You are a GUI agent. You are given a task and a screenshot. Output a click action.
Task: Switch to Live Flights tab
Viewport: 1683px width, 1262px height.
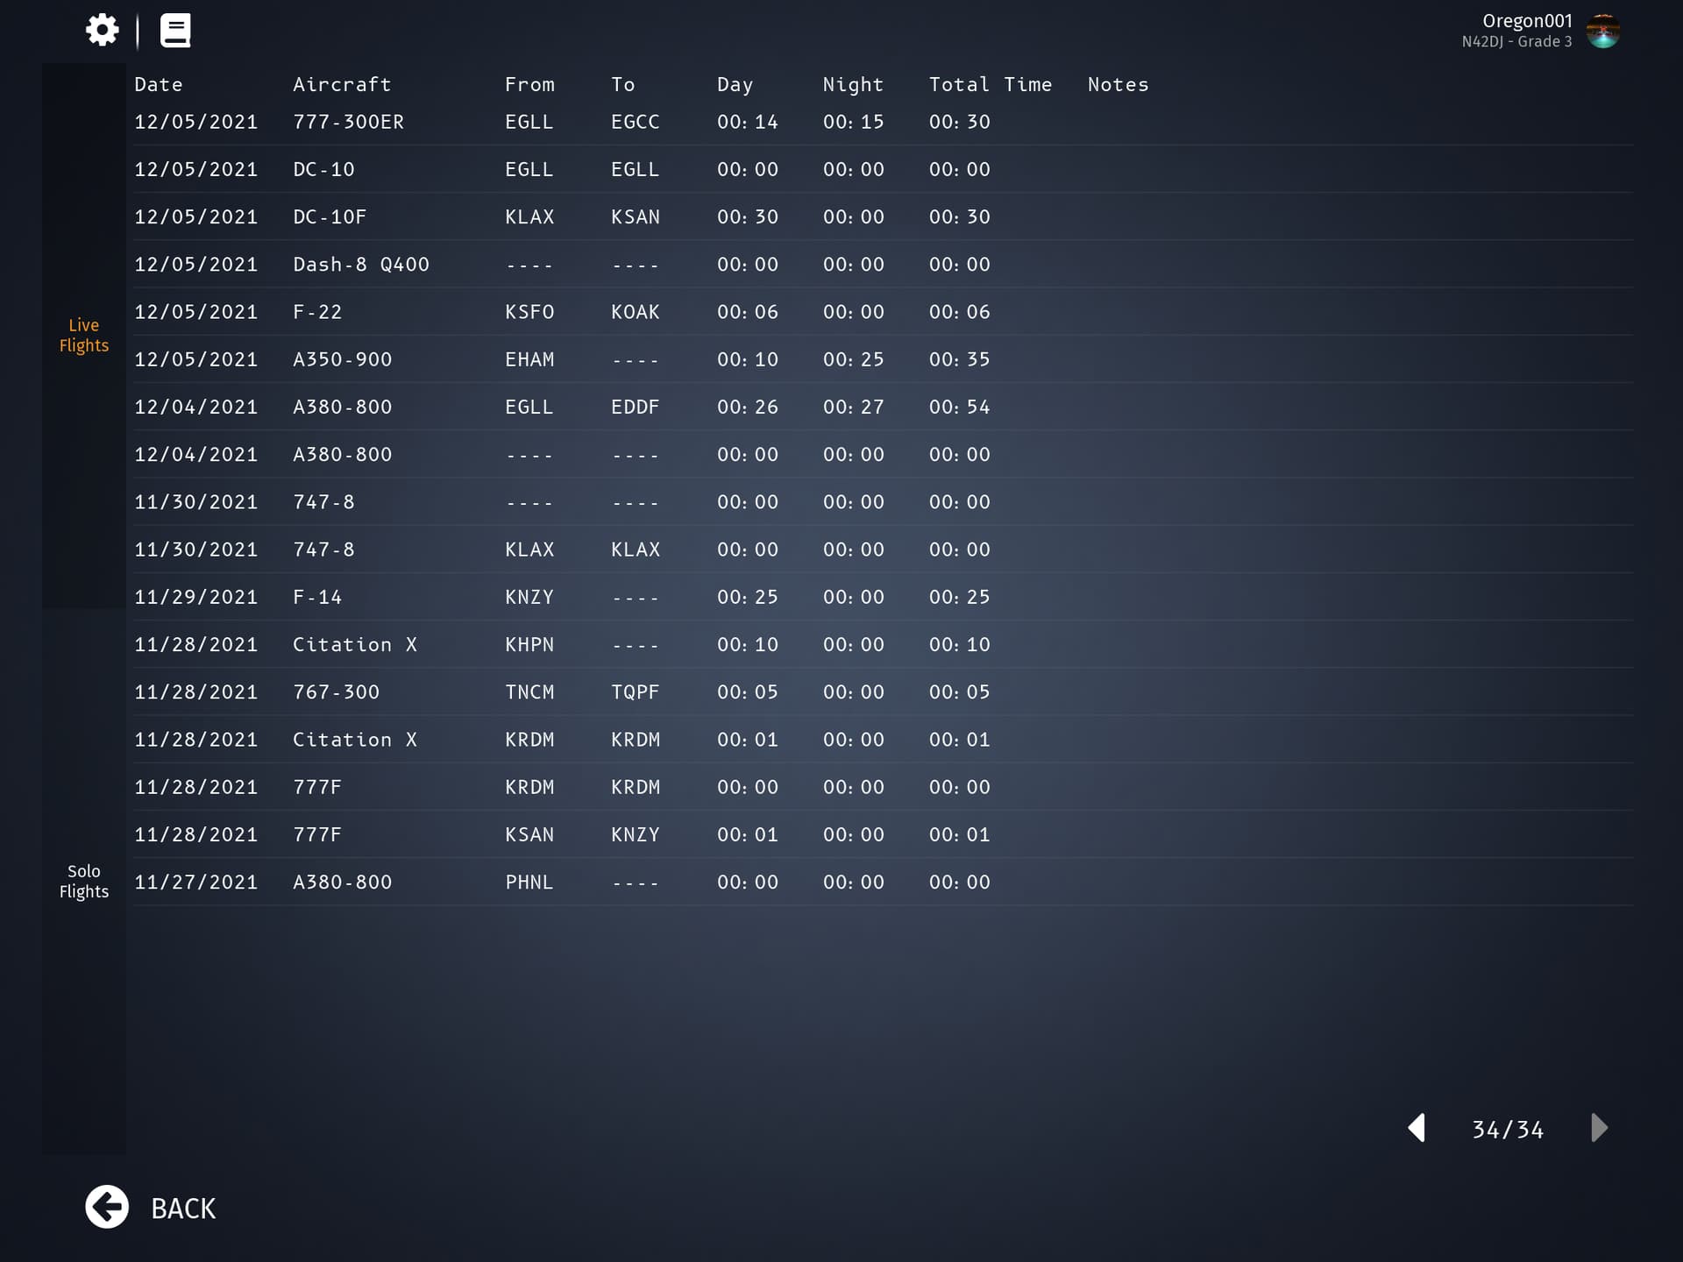84,335
